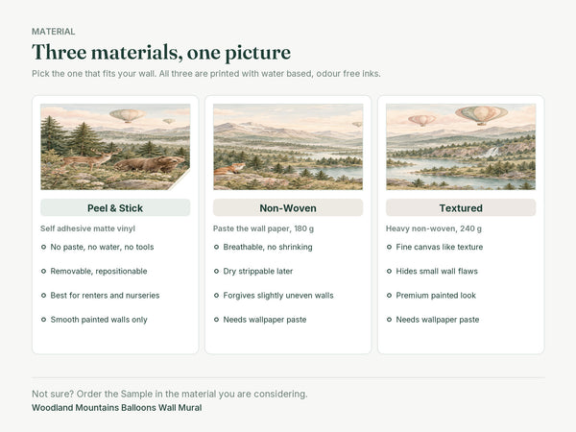The height and width of the screenshot is (432, 576).
Task: Open the Non-Woven fox landscape image
Action: tap(288, 147)
